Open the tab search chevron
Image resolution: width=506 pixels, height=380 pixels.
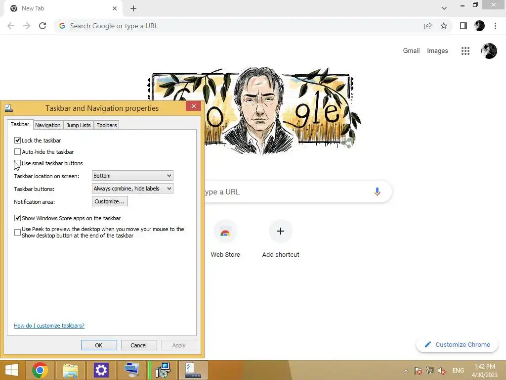click(x=444, y=8)
